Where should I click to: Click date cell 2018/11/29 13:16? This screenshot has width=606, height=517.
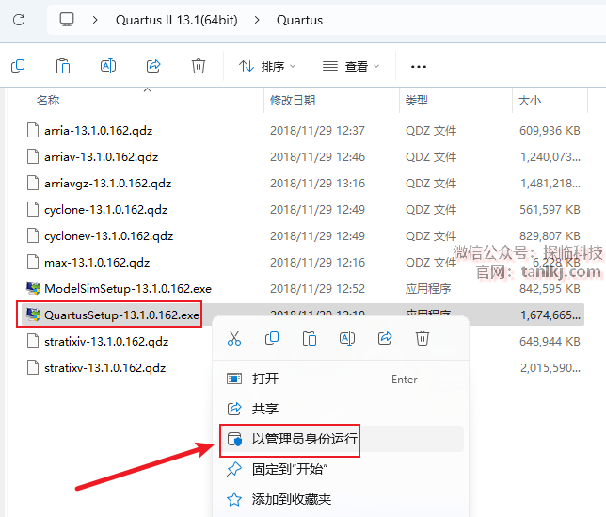click(x=317, y=184)
